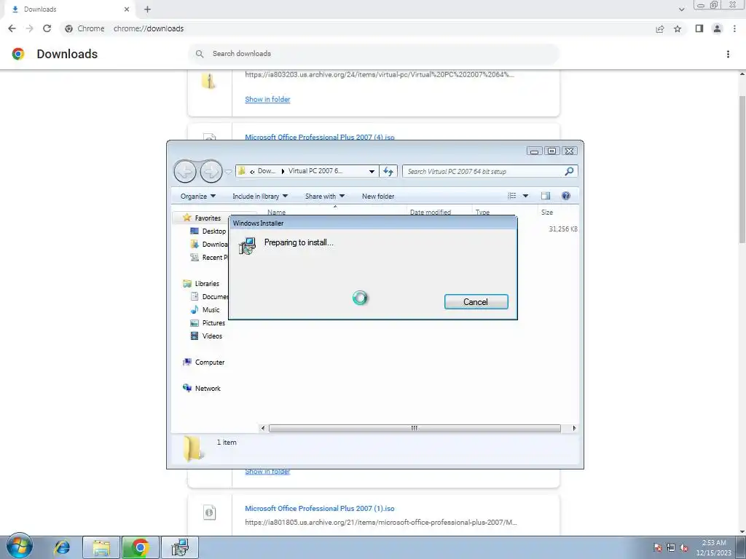The image size is (746, 559).
Task: Click the Windows Installer dialog icon
Action: pyautogui.click(x=248, y=245)
